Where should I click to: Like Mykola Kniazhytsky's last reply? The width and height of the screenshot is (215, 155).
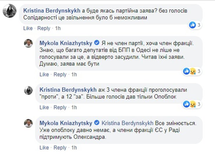pyautogui.click(x=44, y=148)
